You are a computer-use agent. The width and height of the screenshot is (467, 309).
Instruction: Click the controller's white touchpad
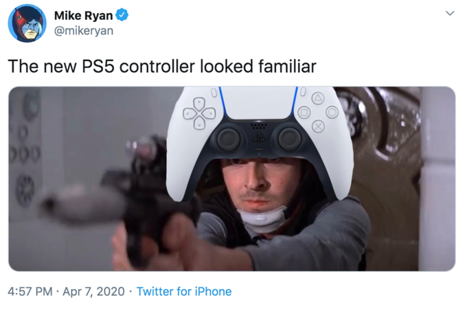click(258, 103)
